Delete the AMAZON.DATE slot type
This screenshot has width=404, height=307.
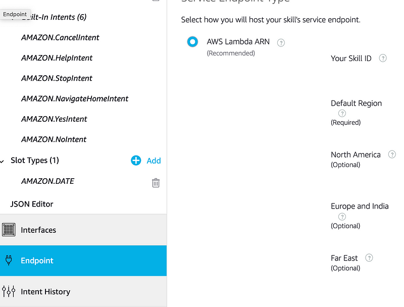[156, 183]
